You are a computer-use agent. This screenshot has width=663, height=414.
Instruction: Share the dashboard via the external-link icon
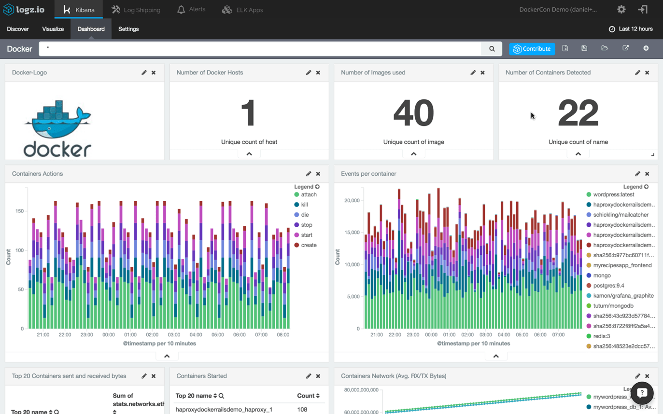(x=625, y=48)
